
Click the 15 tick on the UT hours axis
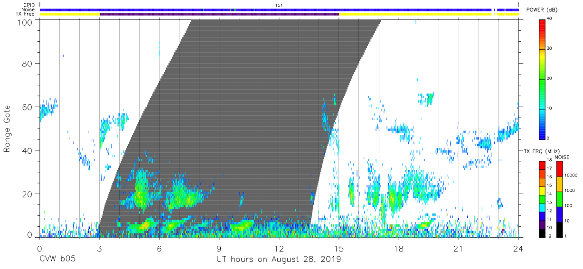click(339, 248)
